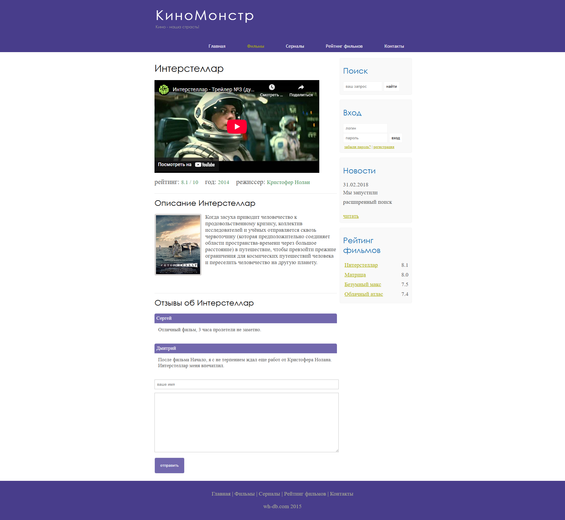
Task: Open the Фильмы menu item
Action: tap(255, 46)
